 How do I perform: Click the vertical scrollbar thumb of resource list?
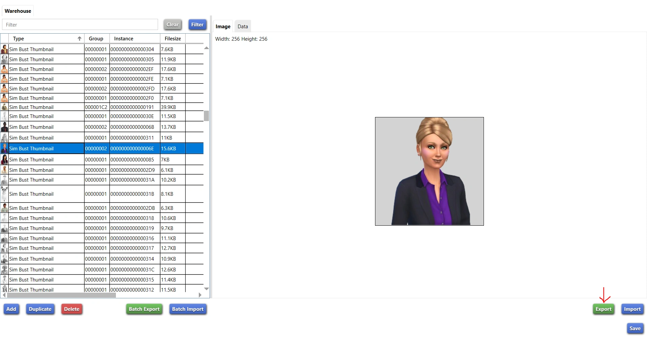tap(207, 116)
